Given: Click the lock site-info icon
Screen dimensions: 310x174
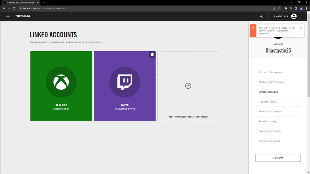Looking at the screenshot, I should pos(20,8).
